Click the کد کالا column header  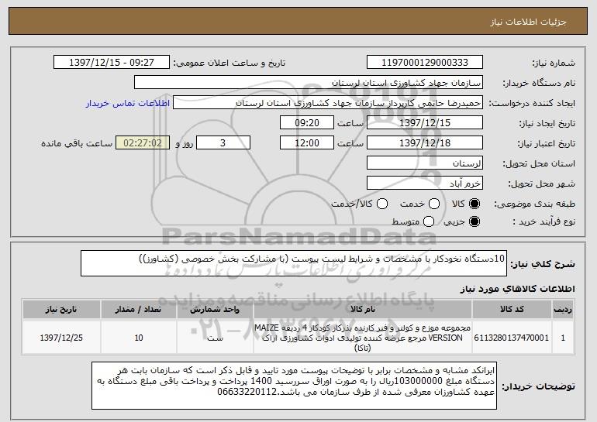coord(512,310)
